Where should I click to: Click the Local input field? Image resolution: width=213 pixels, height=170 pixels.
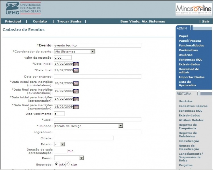pos(98,120)
